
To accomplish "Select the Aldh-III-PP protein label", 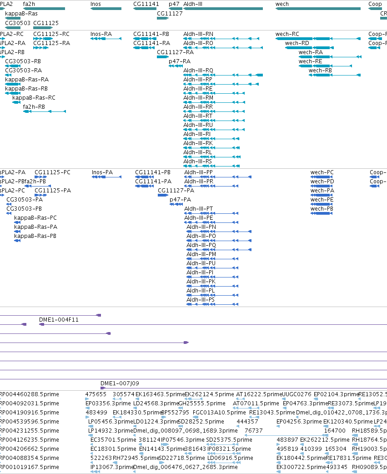I will [198, 172].
